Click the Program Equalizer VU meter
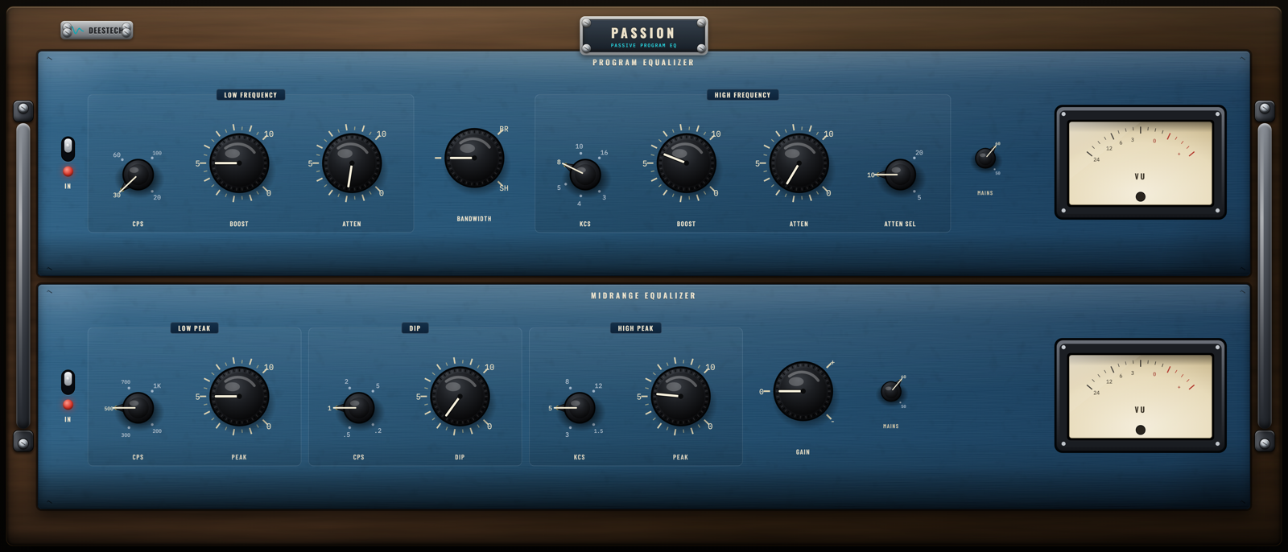The height and width of the screenshot is (552, 1288). coord(1141,163)
